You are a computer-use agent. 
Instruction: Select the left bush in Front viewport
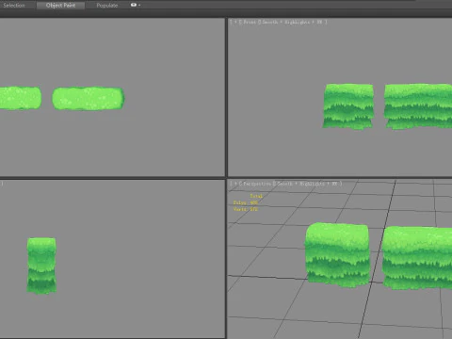pyautogui.click(x=348, y=106)
